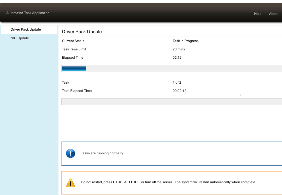Click the Current Status label
Screen dimensions: 282x195
click(x=73, y=41)
